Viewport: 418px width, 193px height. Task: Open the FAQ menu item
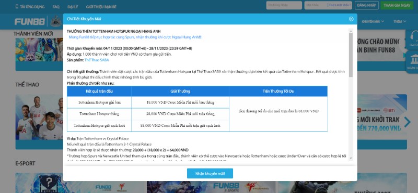click(56, 7)
